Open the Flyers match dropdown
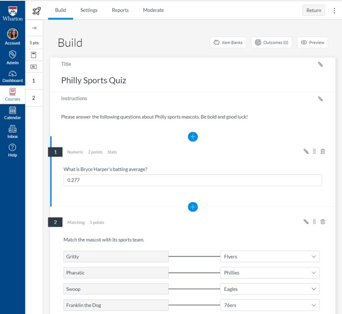This screenshot has height=314, width=342. click(270, 257)
